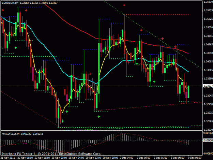Select the current price tag 1.33337

point(208,86)
